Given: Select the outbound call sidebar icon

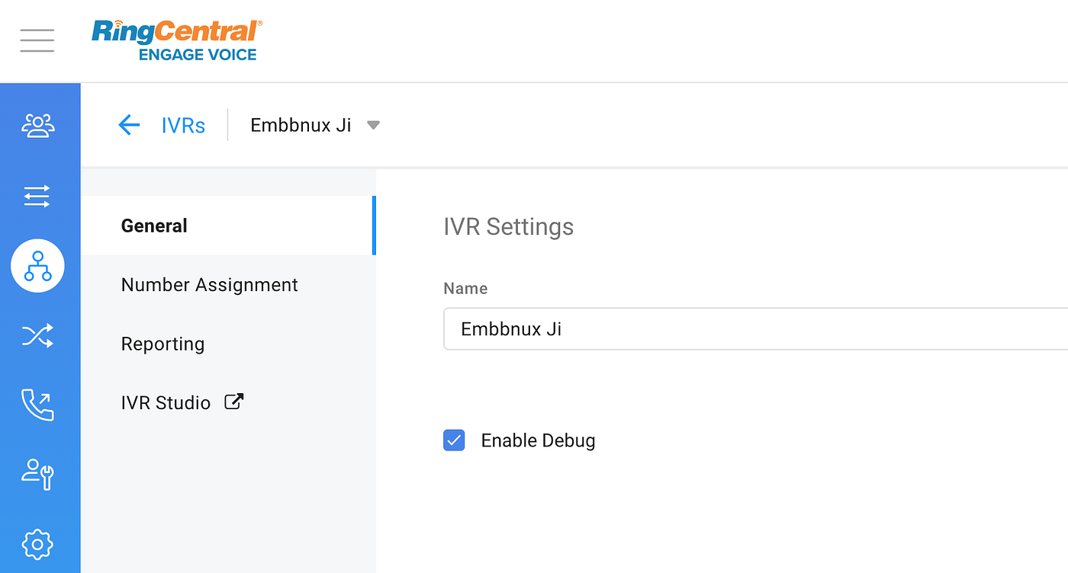Looking at the screenshot, I should click(x=38, y=405).
